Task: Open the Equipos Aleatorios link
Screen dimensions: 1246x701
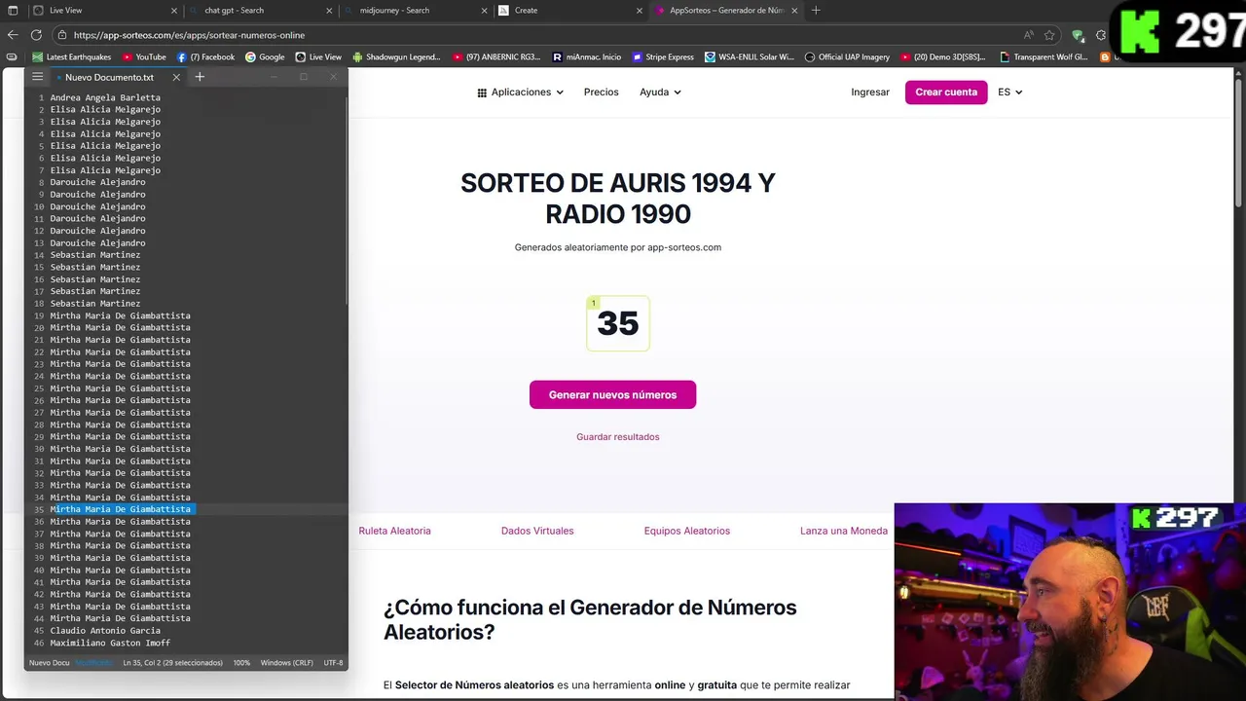Action: pos(687,531)
